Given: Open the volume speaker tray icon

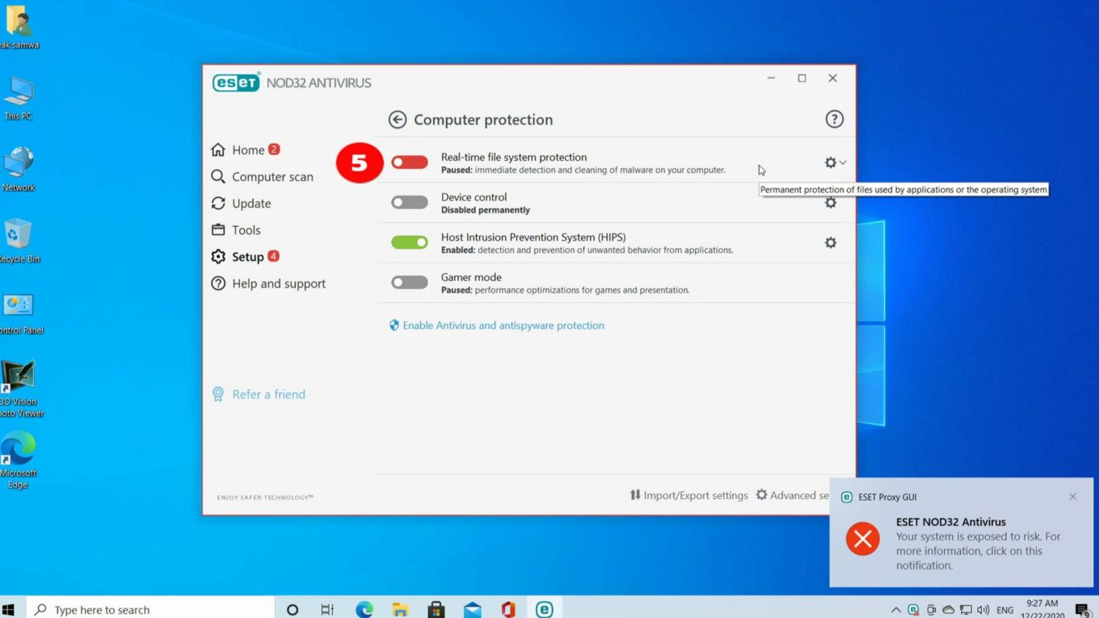Looking at the screenshot, I should tap(983, 610).
